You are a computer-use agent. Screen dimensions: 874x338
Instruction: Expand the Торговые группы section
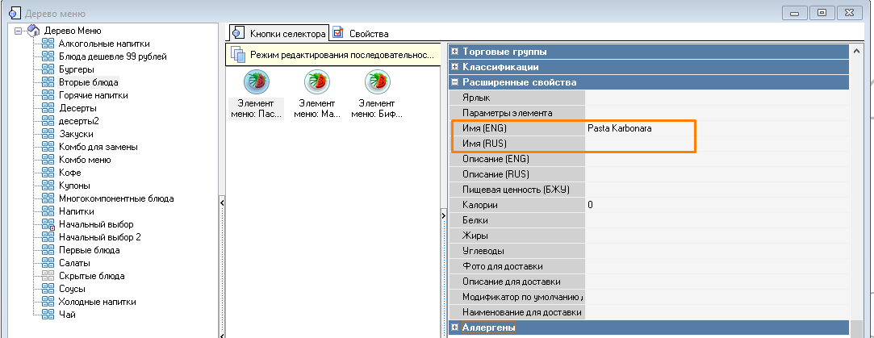coord(455,52)
